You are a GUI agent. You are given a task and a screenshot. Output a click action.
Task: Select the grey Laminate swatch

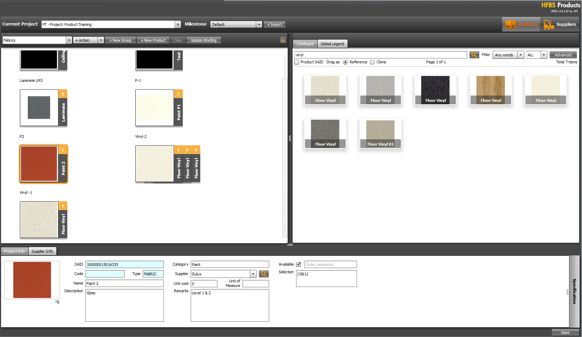pyautogui.click(x=39, y=108)
